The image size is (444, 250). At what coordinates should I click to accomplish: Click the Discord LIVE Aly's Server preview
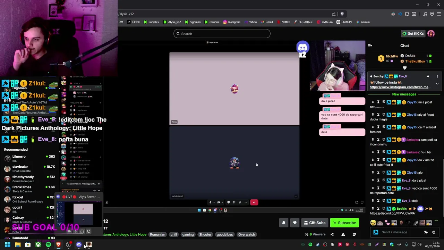point(79,212)
